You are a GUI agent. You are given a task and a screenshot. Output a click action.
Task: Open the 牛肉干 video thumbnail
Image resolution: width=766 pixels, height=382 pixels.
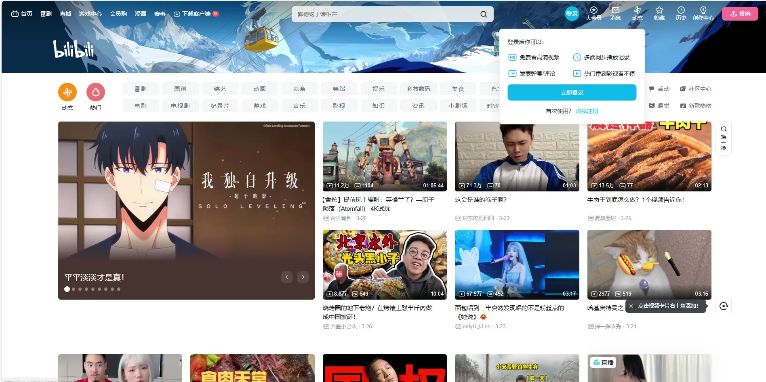point(649,156)
